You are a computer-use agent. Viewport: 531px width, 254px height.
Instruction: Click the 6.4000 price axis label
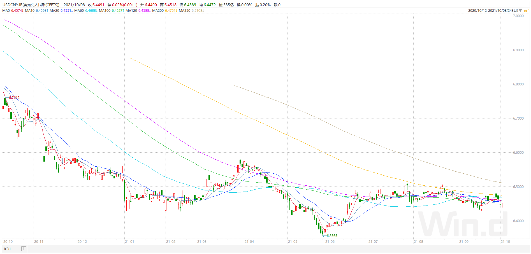(x=518, y=221)
